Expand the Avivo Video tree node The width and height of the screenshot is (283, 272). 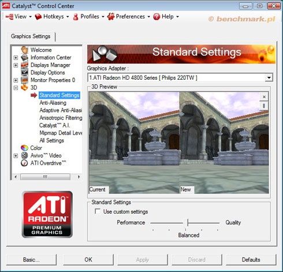(16, 155)
